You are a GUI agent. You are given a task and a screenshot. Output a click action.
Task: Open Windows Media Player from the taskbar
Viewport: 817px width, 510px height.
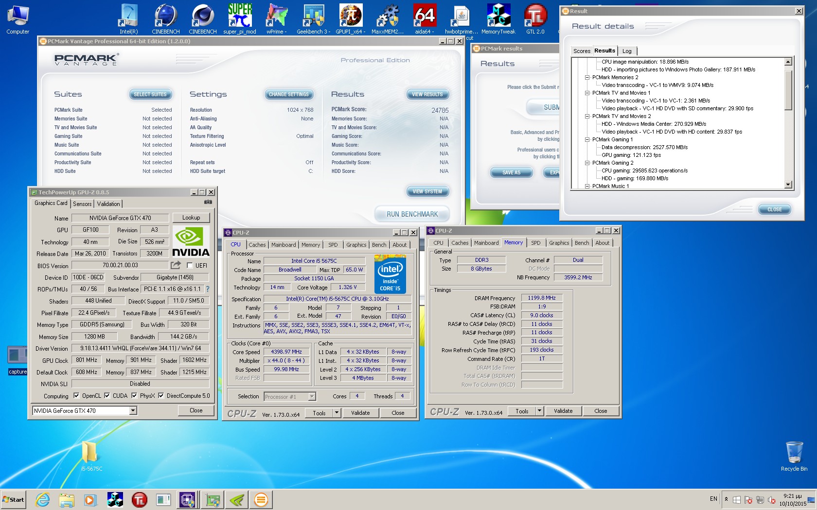(90, 499)
